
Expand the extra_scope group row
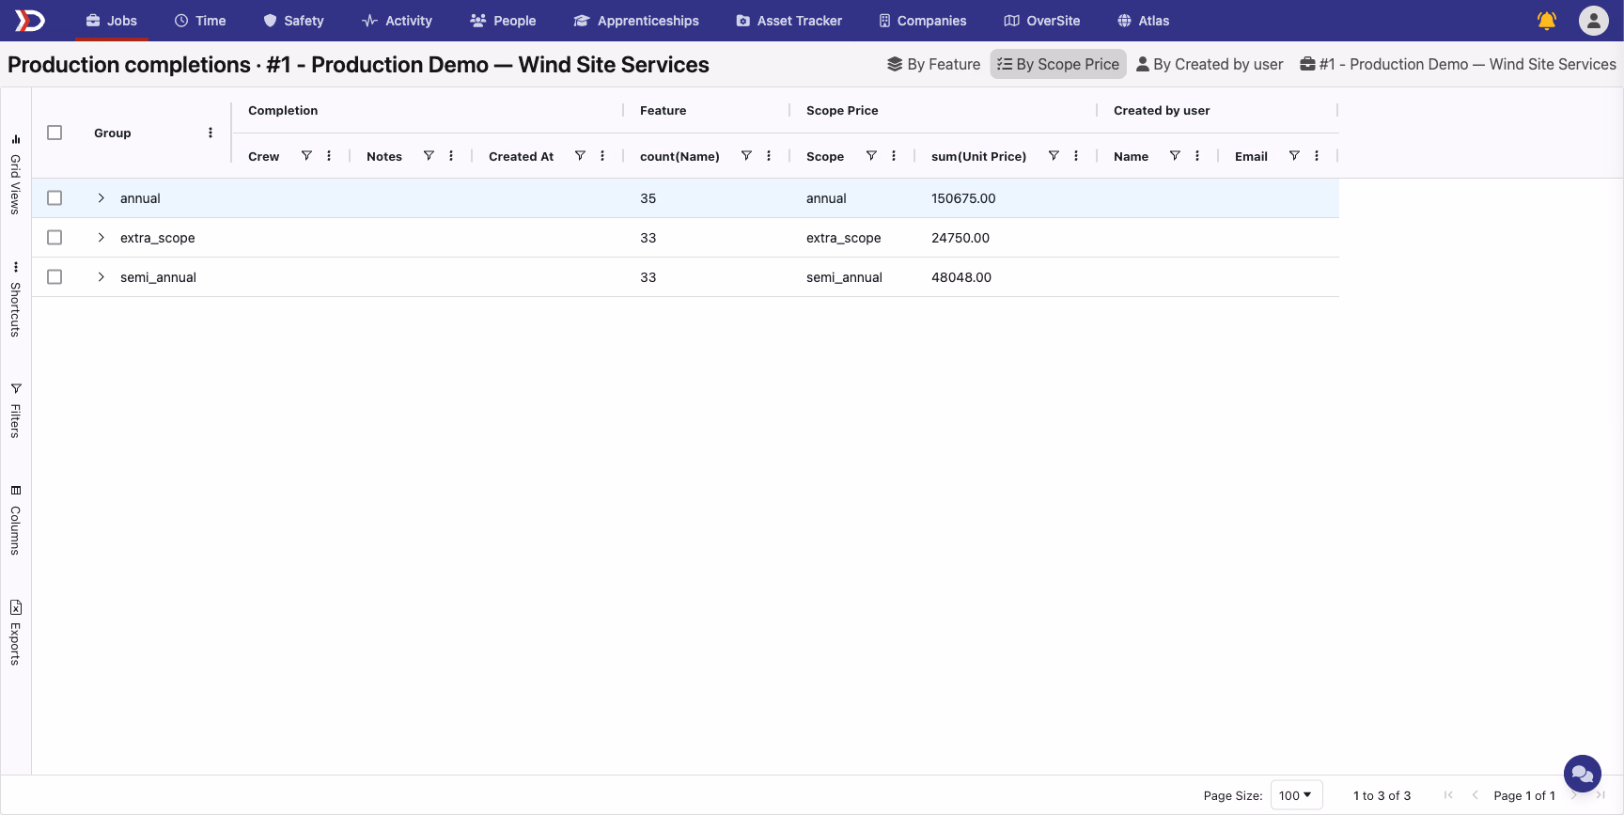[101, 238]
